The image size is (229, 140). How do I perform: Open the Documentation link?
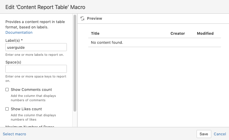[x=19, y=32]
